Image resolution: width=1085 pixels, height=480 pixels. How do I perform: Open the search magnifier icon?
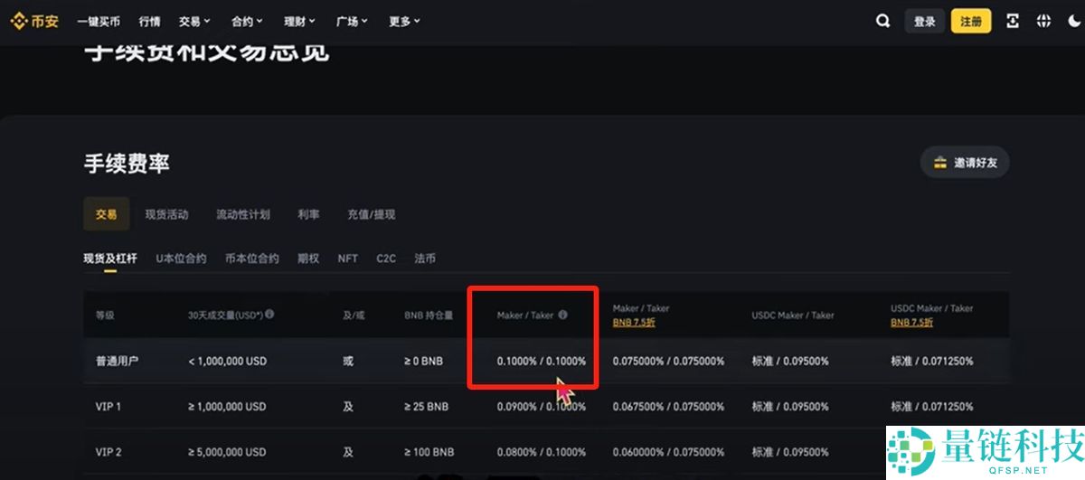click(882, 21)
